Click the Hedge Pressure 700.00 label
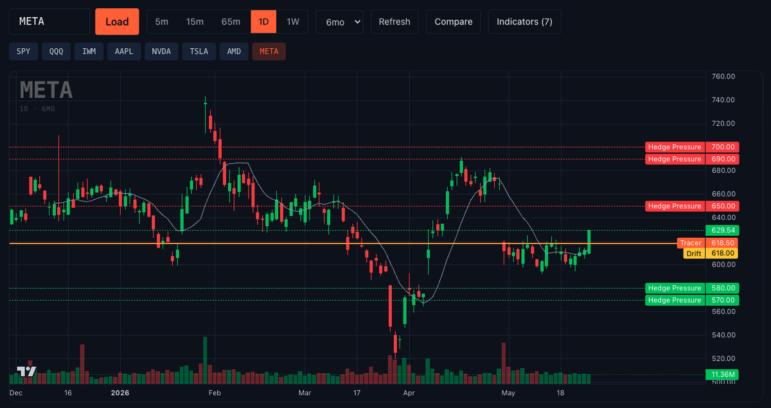This screenshot has height=408, width=771. [x=693, y=147]
